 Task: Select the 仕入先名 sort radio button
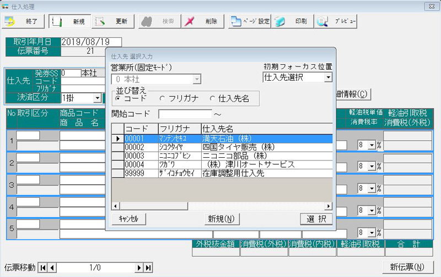point(213,99)
